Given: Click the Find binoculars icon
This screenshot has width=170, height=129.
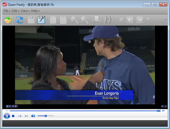Looking at the screenshot, I should (108, 20).
